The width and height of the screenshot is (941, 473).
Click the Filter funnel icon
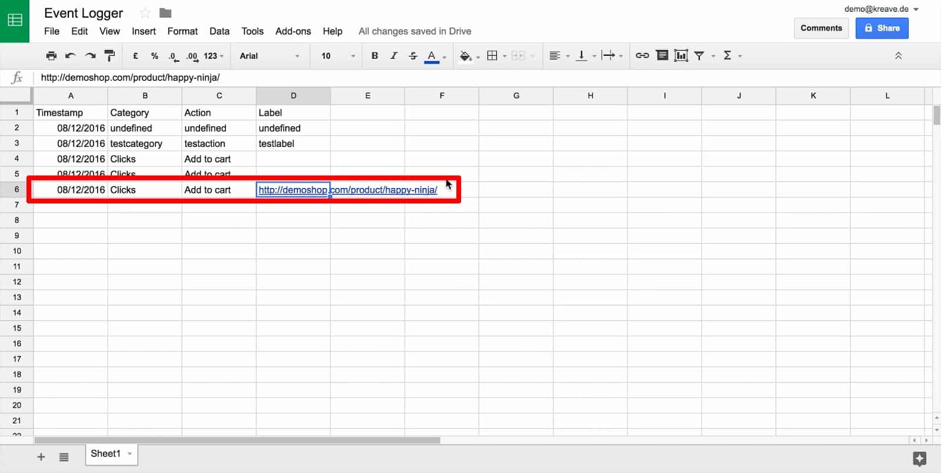699,56
